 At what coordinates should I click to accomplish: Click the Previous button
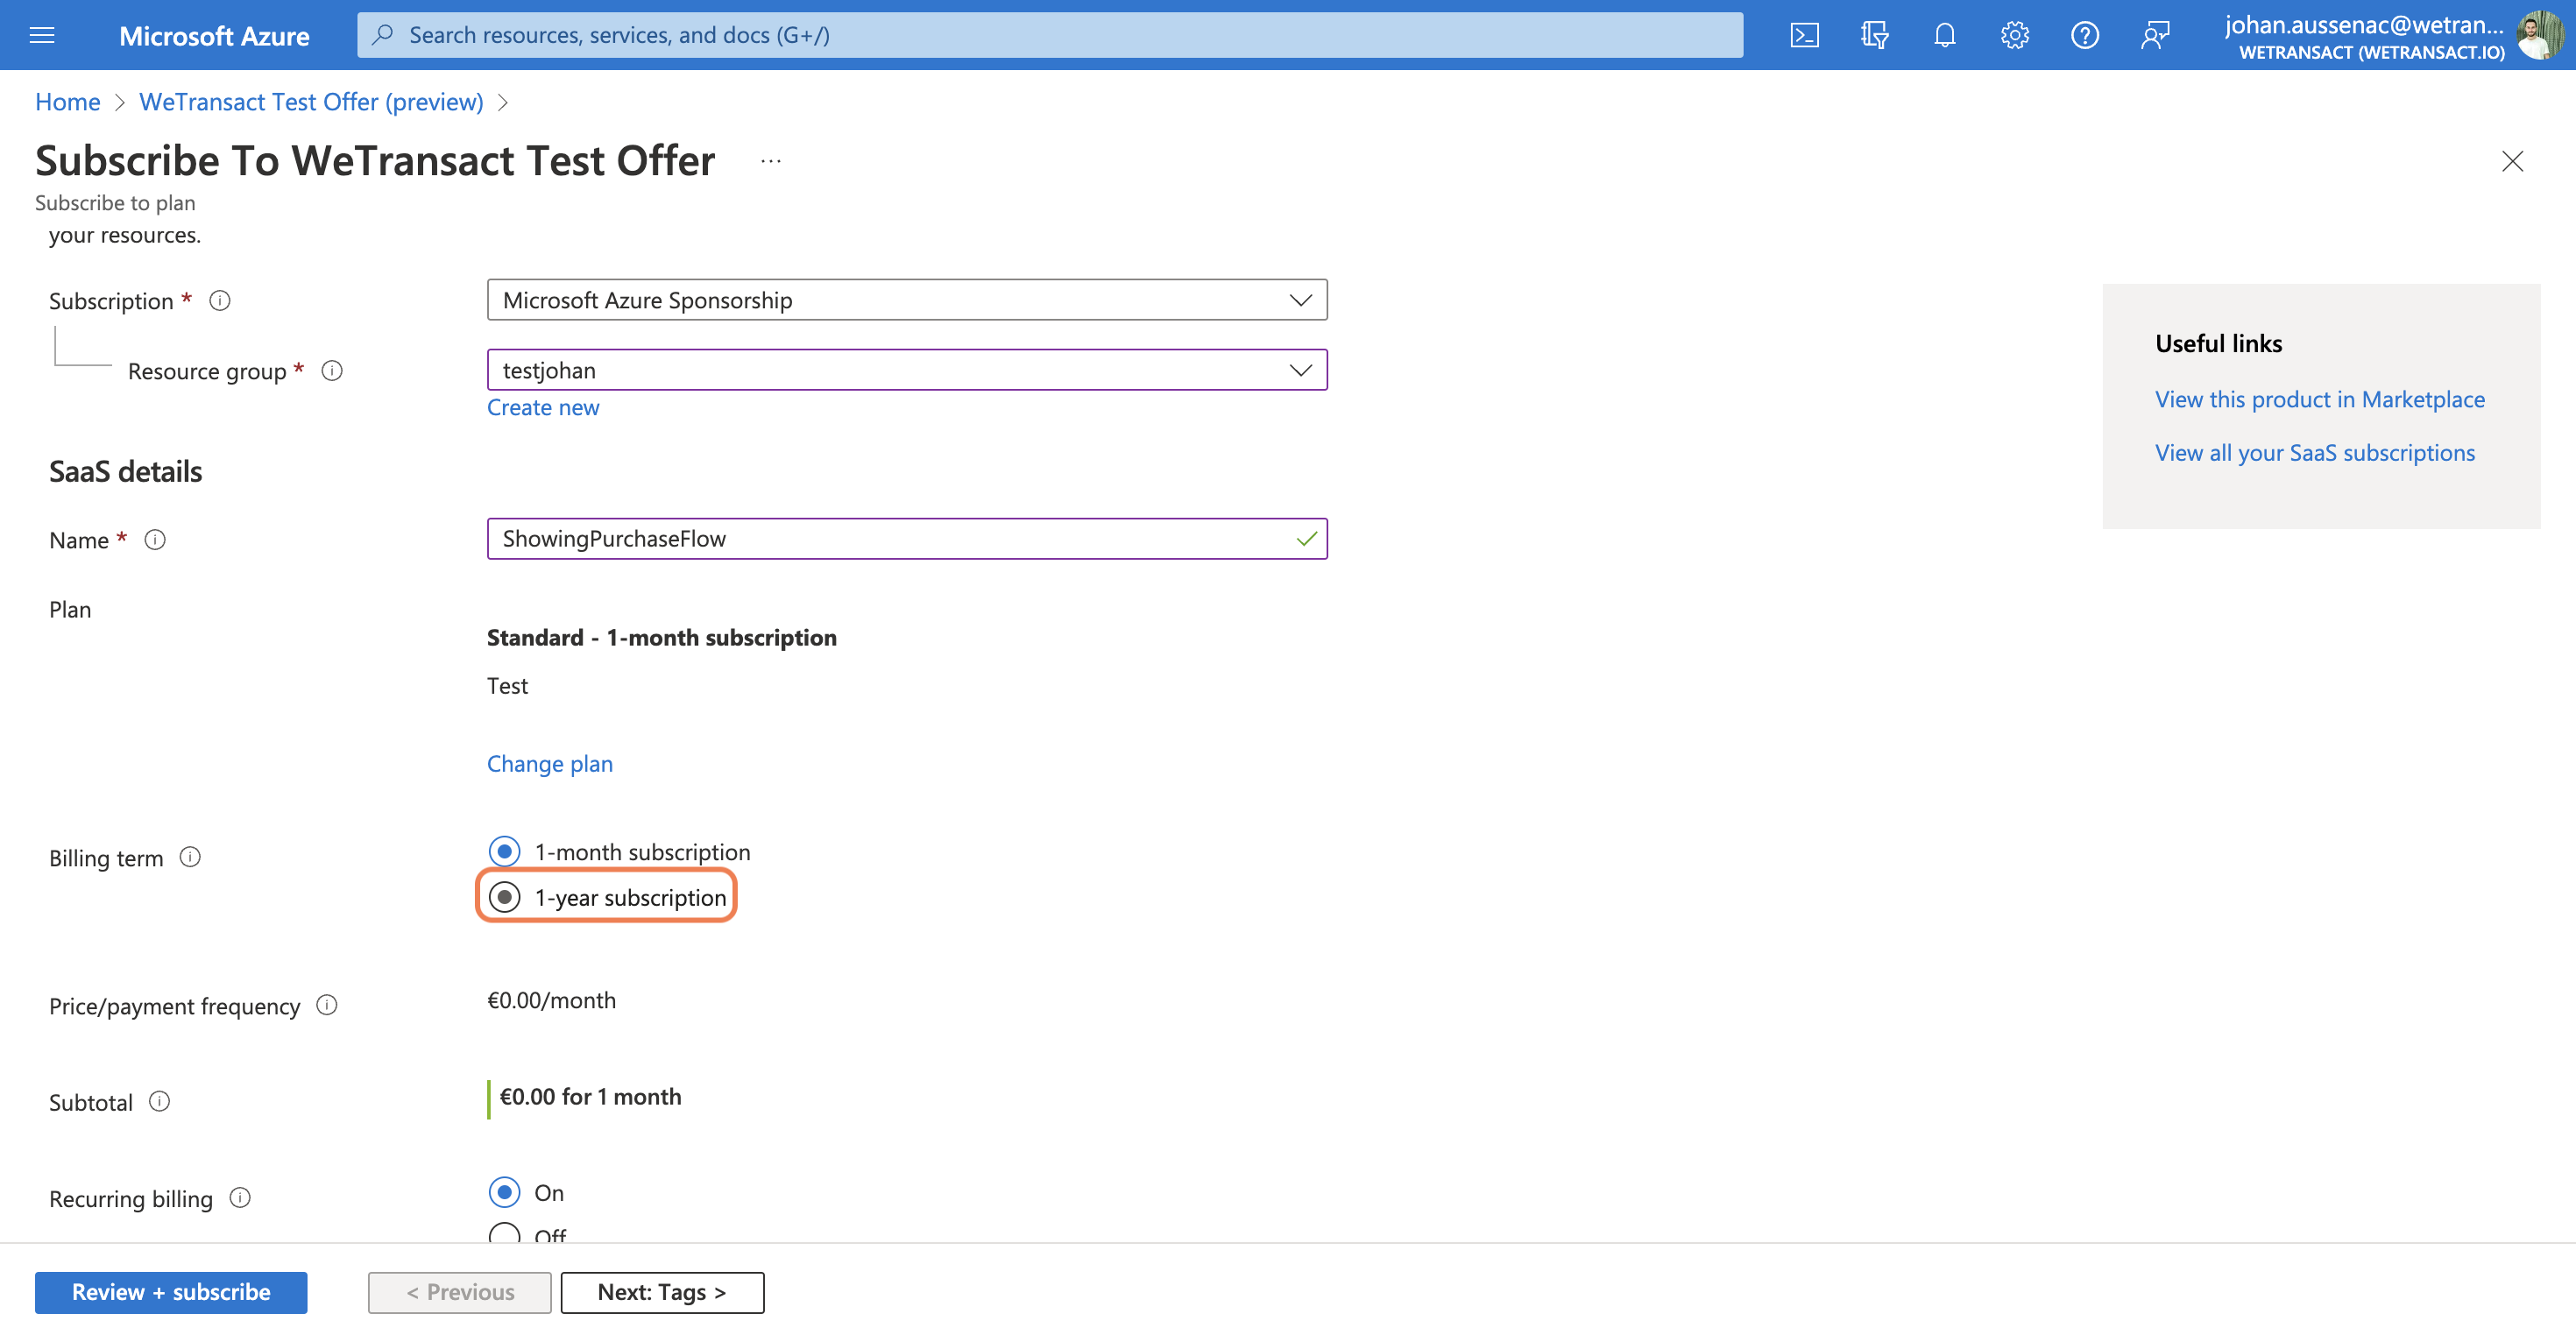click(x=459, y=1292)
